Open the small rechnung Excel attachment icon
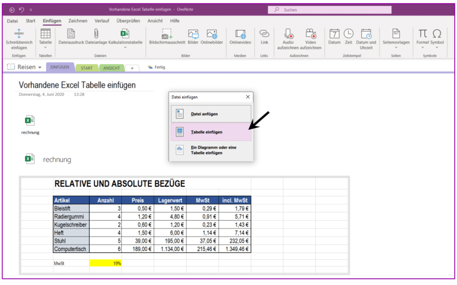Image resolution: width=457 pixels, height=285 pixels. [x=30, y=120]
